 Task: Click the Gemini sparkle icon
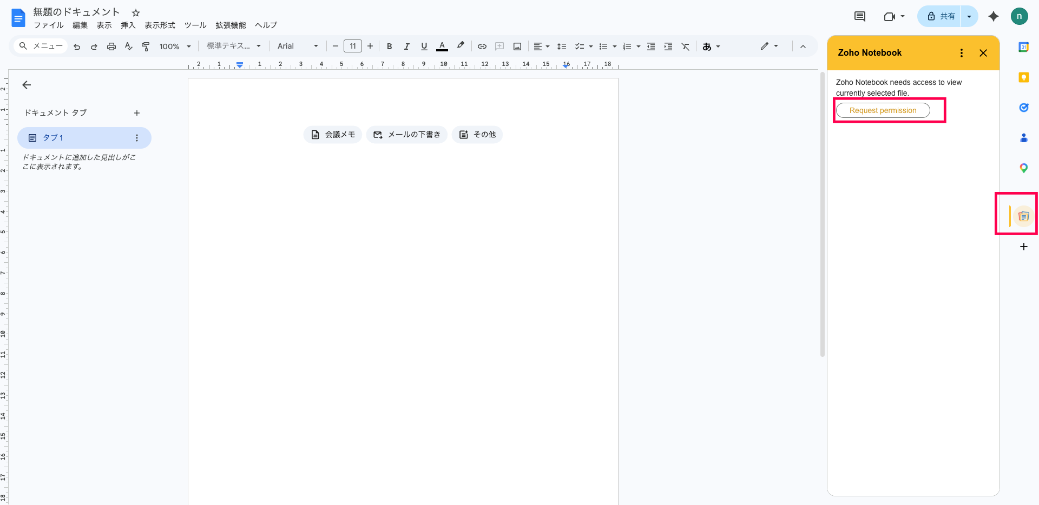coord(993,16)
